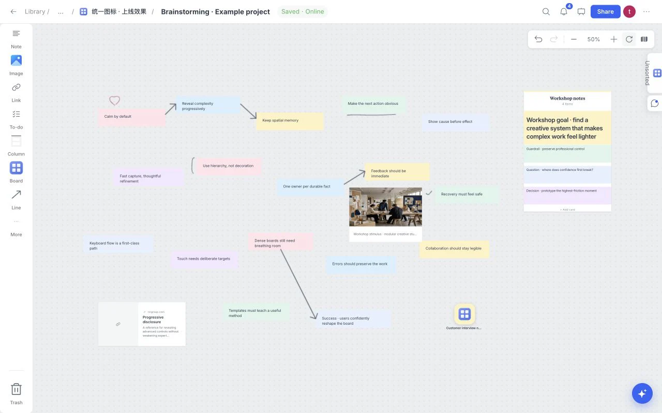The height and width of the screenshot is (413, 662).
Task: Undo the last action
Action: click(538, 39)
